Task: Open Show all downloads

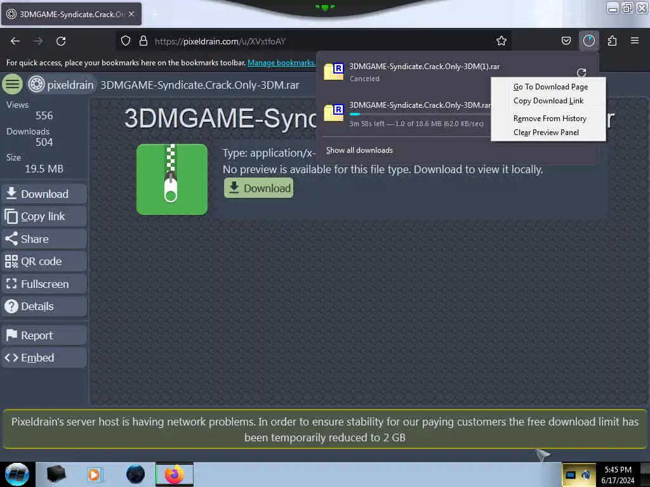Action: (359, 150)
